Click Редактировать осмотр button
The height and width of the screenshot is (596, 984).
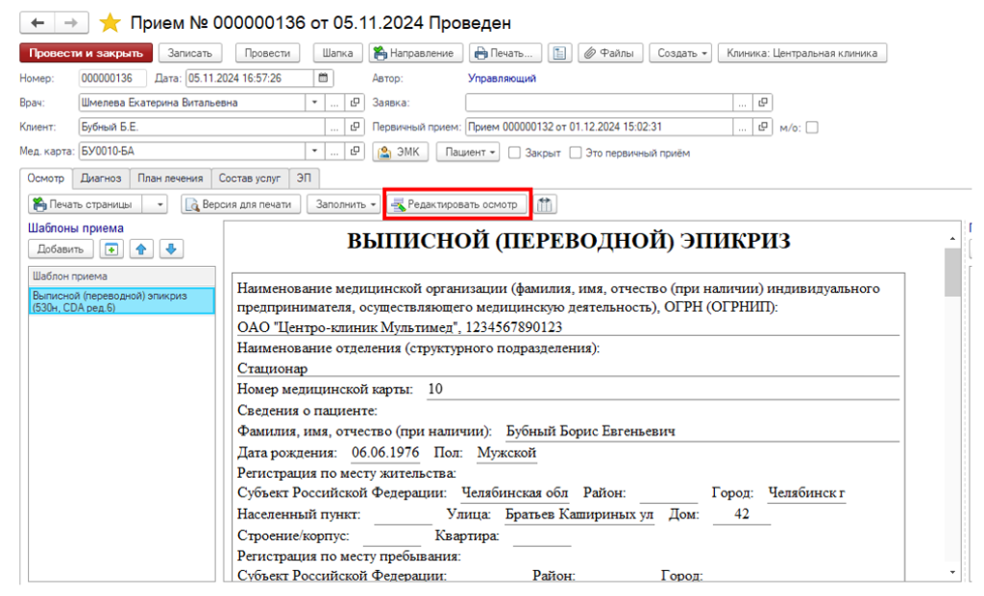coord(456,204)
